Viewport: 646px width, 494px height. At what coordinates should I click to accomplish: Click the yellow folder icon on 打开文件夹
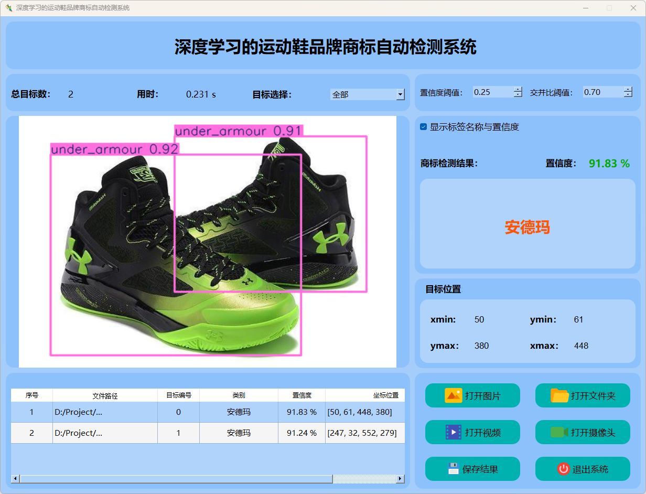tap(559, 395)
